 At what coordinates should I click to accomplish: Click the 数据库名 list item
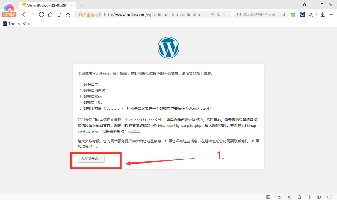[91, 85]
